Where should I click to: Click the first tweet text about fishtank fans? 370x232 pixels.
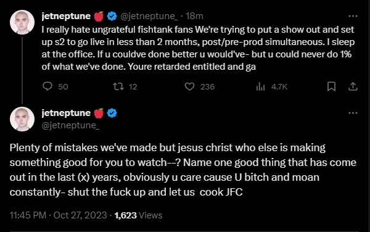click(x=198, y=48)
